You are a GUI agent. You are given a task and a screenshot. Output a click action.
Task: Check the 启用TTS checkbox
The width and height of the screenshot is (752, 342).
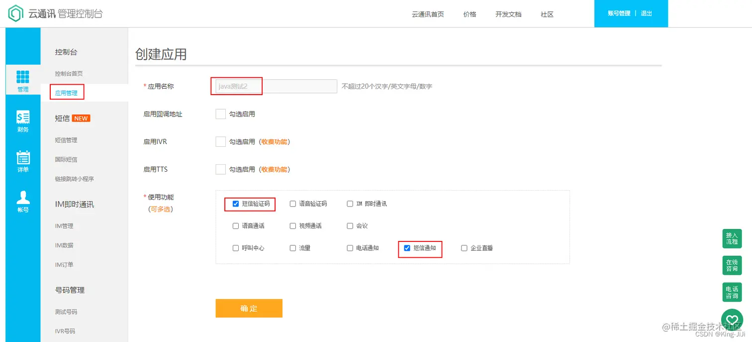tap(221, 169)
